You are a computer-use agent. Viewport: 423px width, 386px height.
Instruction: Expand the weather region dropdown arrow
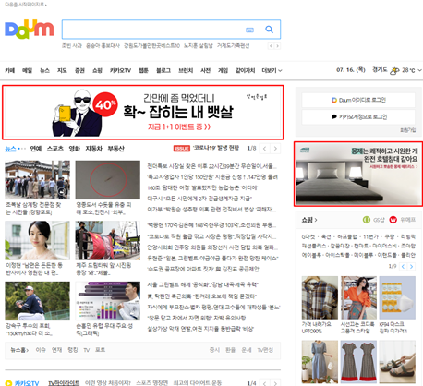pos(419,70)
